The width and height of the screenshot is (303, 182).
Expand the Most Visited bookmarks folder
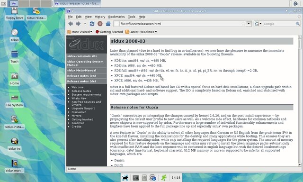tap(80, 32)
